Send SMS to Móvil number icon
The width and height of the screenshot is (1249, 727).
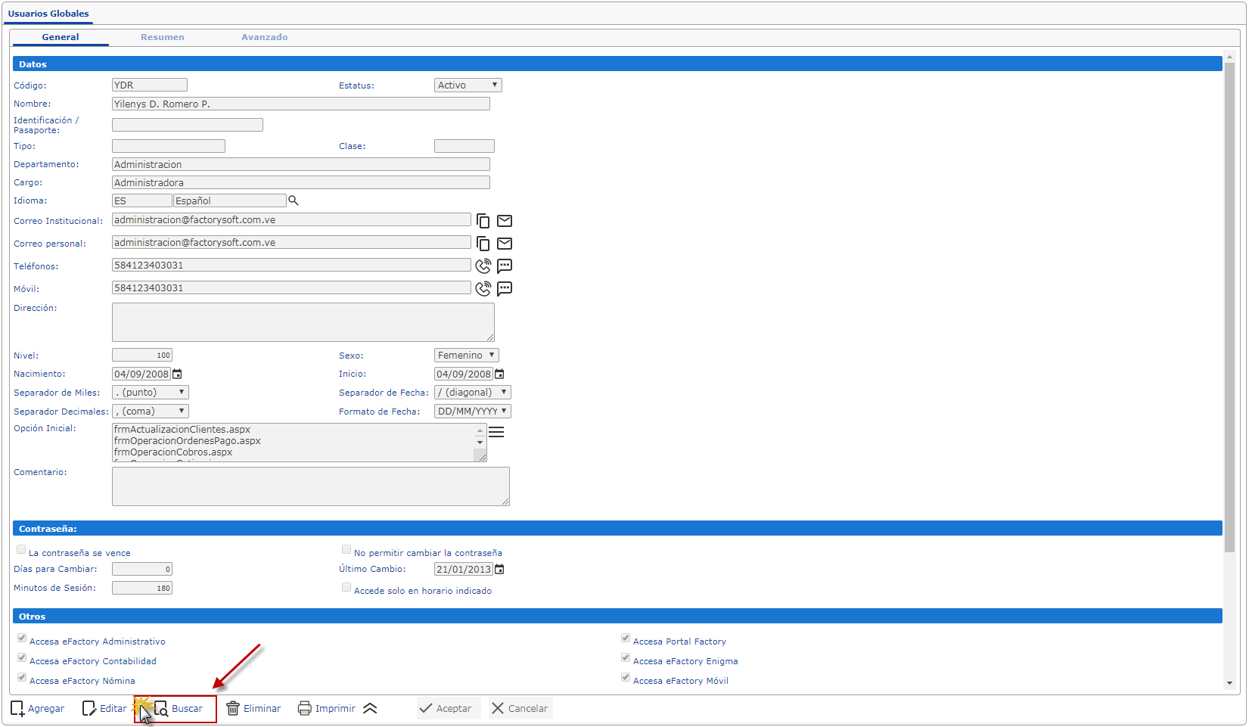pyautogui.click(x=505, y=288)
